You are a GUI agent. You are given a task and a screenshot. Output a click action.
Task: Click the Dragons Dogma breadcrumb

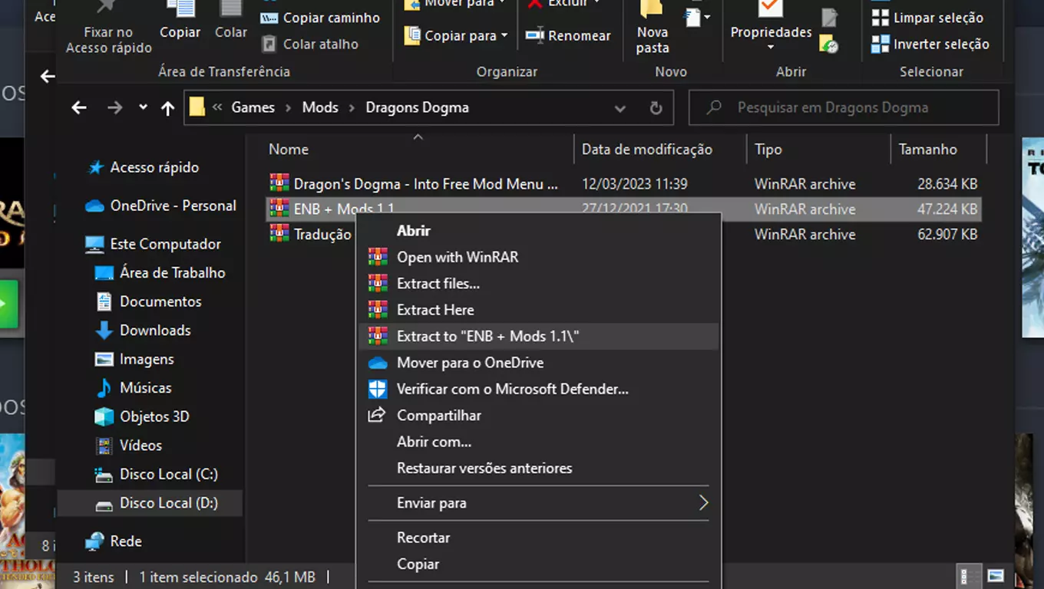(417, 107)
